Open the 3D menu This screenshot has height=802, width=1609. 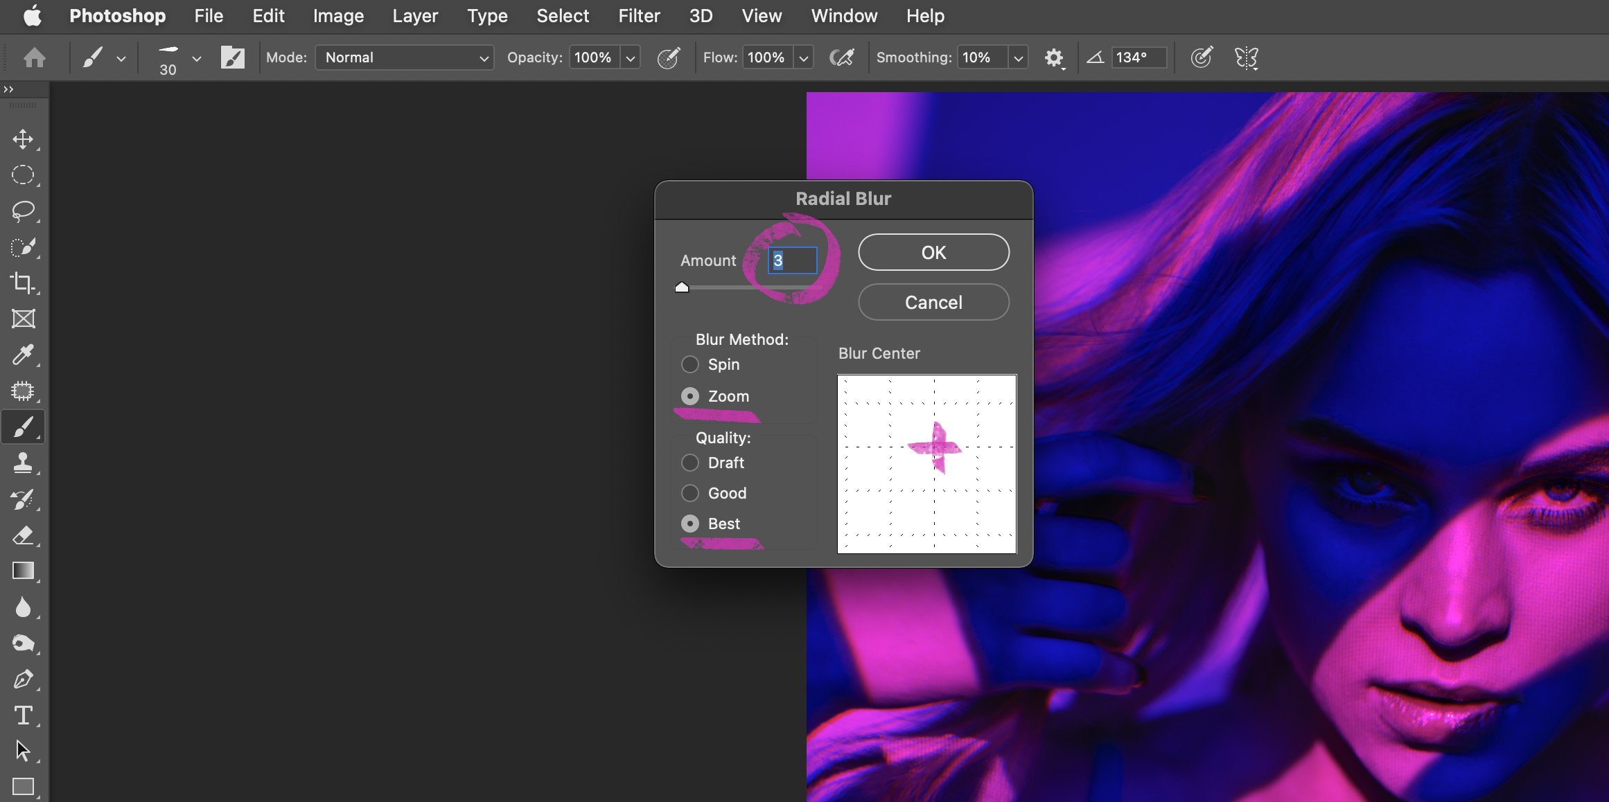click(701, 16)
